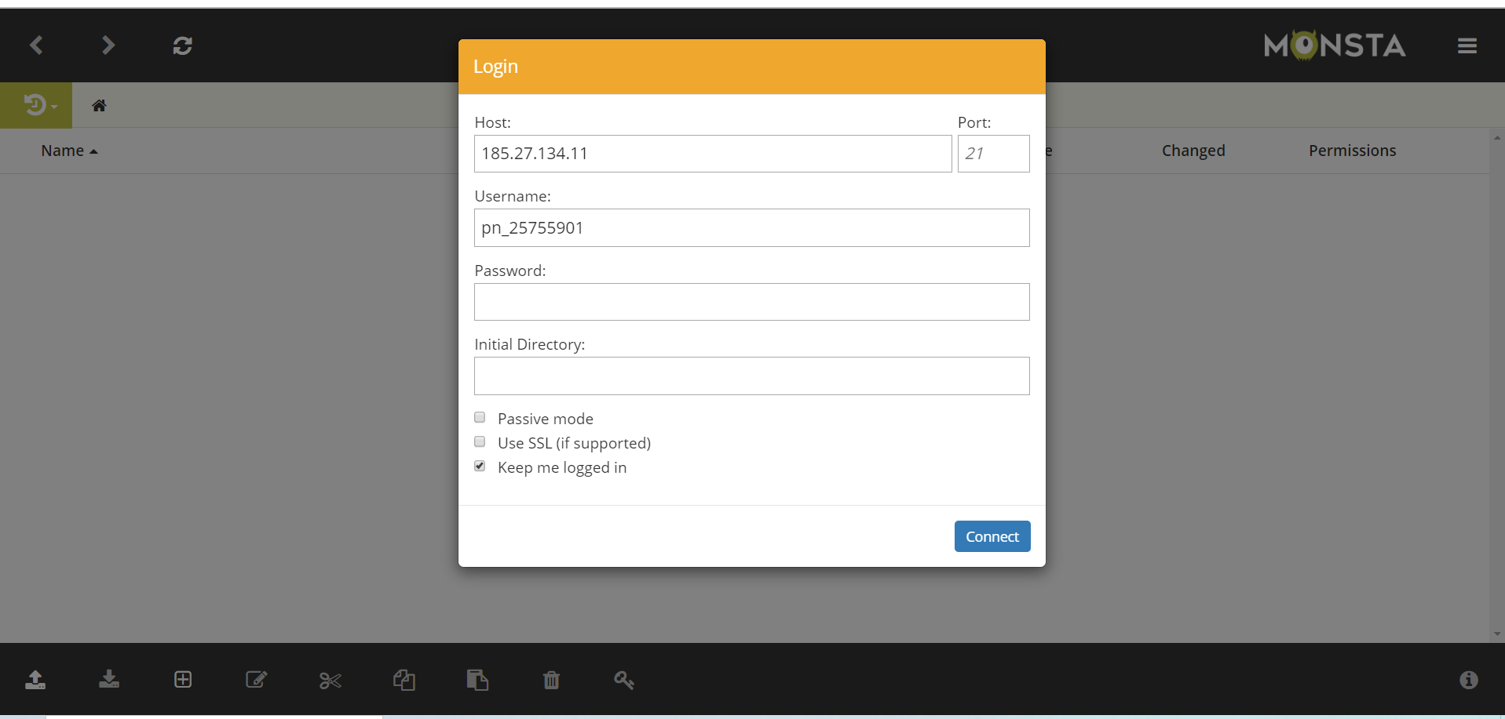The height and width of the screenshot is (719, 1505).
Task: Go to the home directory icon
Action: click(99, 105)
